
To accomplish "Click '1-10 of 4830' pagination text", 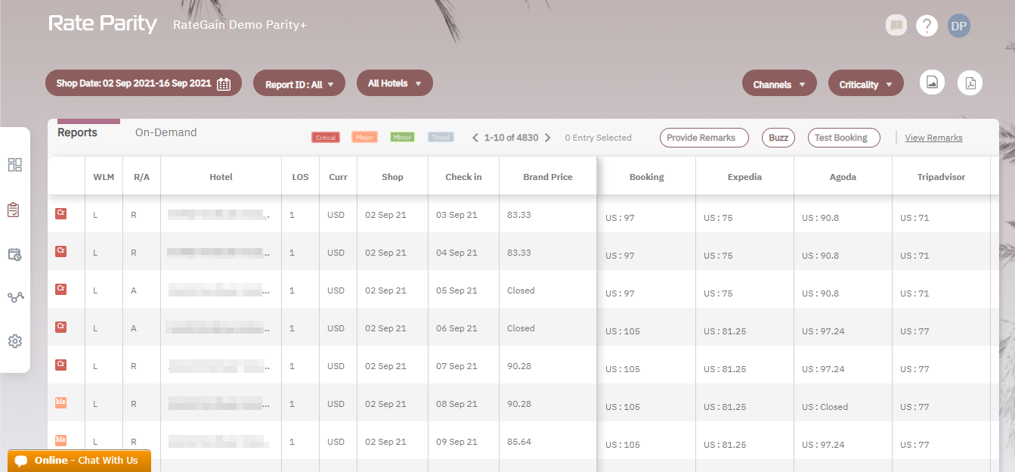I will (511, 138).
